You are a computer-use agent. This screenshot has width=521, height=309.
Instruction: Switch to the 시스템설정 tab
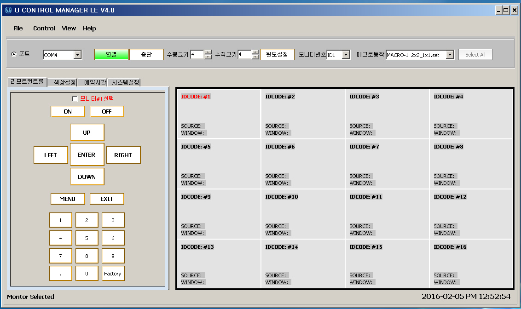(125, 82)
